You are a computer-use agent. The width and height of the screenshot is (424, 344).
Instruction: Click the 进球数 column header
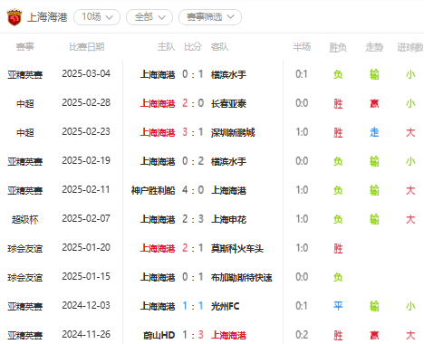pos(410,47)
